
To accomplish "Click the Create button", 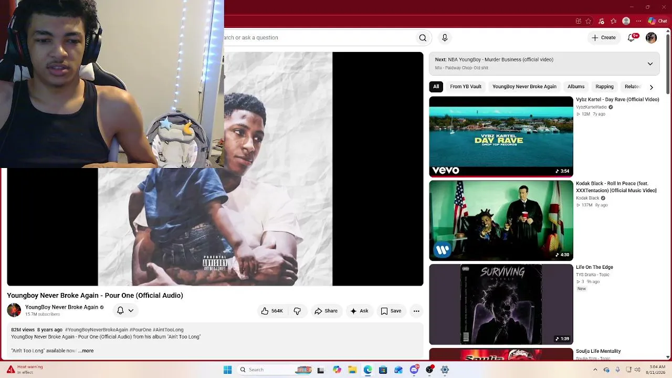I will (604, 38).
